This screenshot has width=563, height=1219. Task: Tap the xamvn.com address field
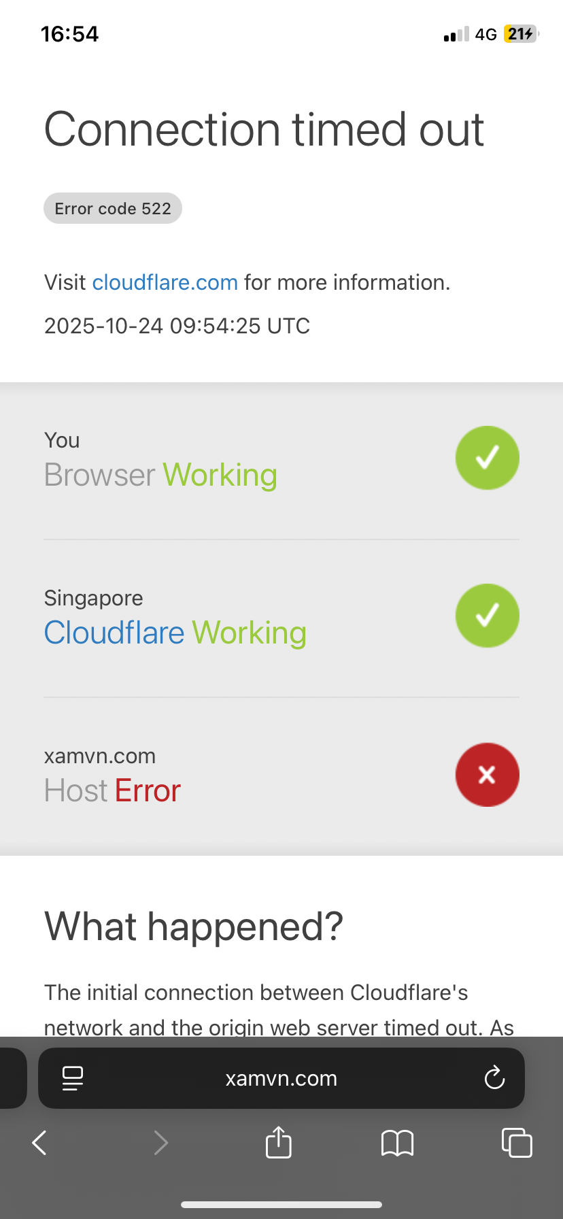tap(281, 1078)
